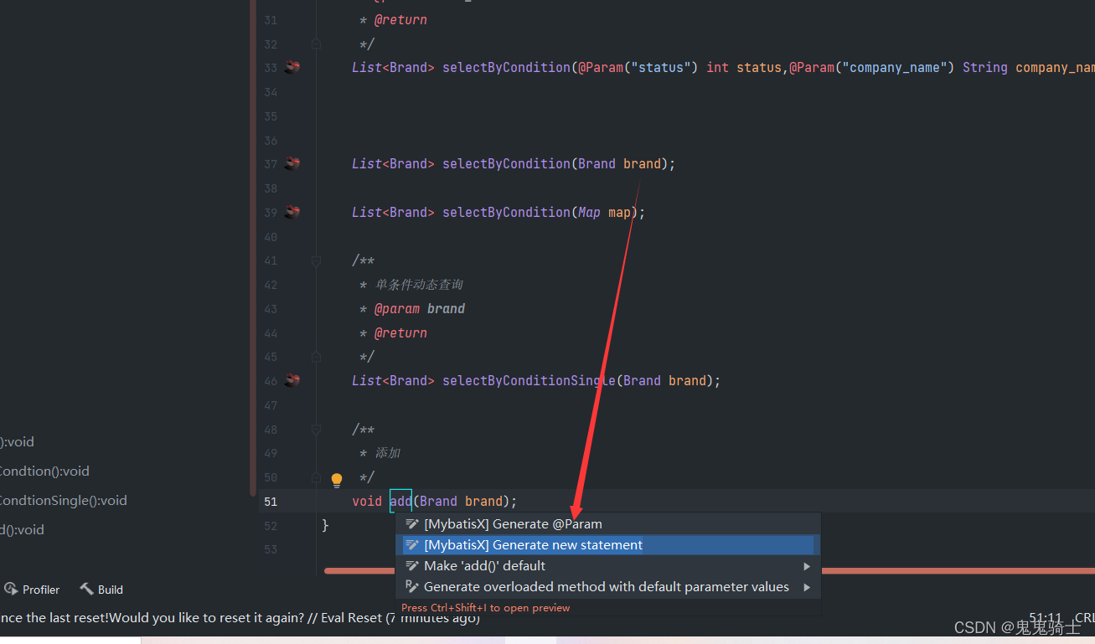Click line number 53 in the gutter
This screenshot has width=1095, height=644.
point(270,549)
